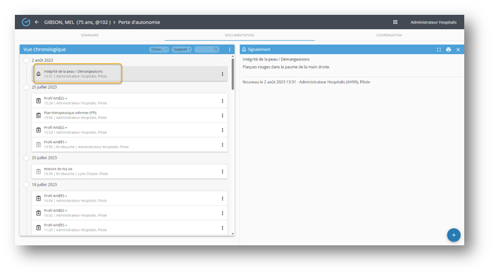Viewport: 494px width, 275px height.
Task: Toggle the 2 août 2023 date circle
Action: pyautogui.click(x=26, y=60)
